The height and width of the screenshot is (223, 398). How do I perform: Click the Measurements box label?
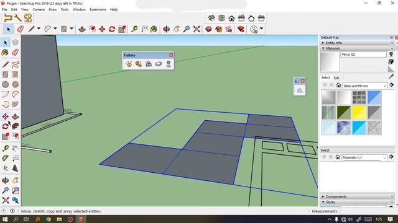325,211
